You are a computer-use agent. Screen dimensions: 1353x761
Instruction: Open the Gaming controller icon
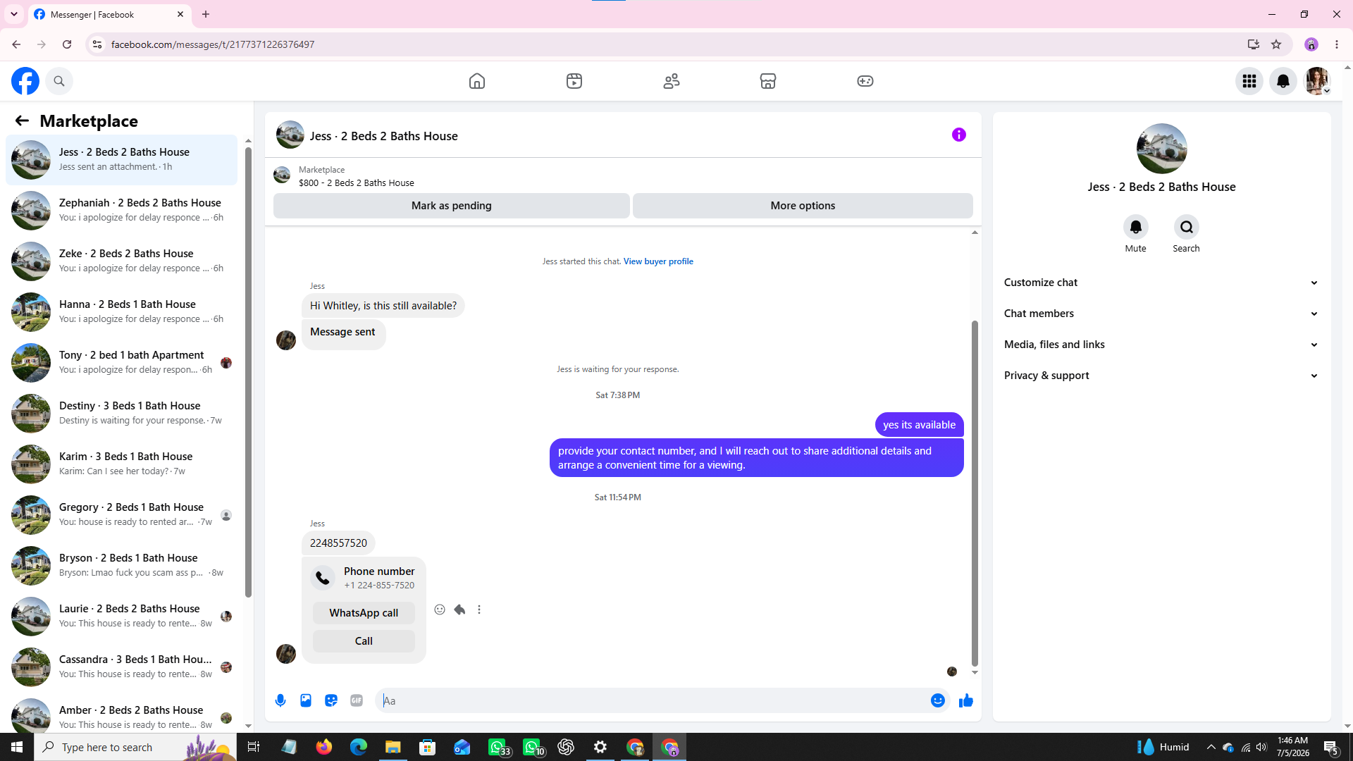pos(865,81)
